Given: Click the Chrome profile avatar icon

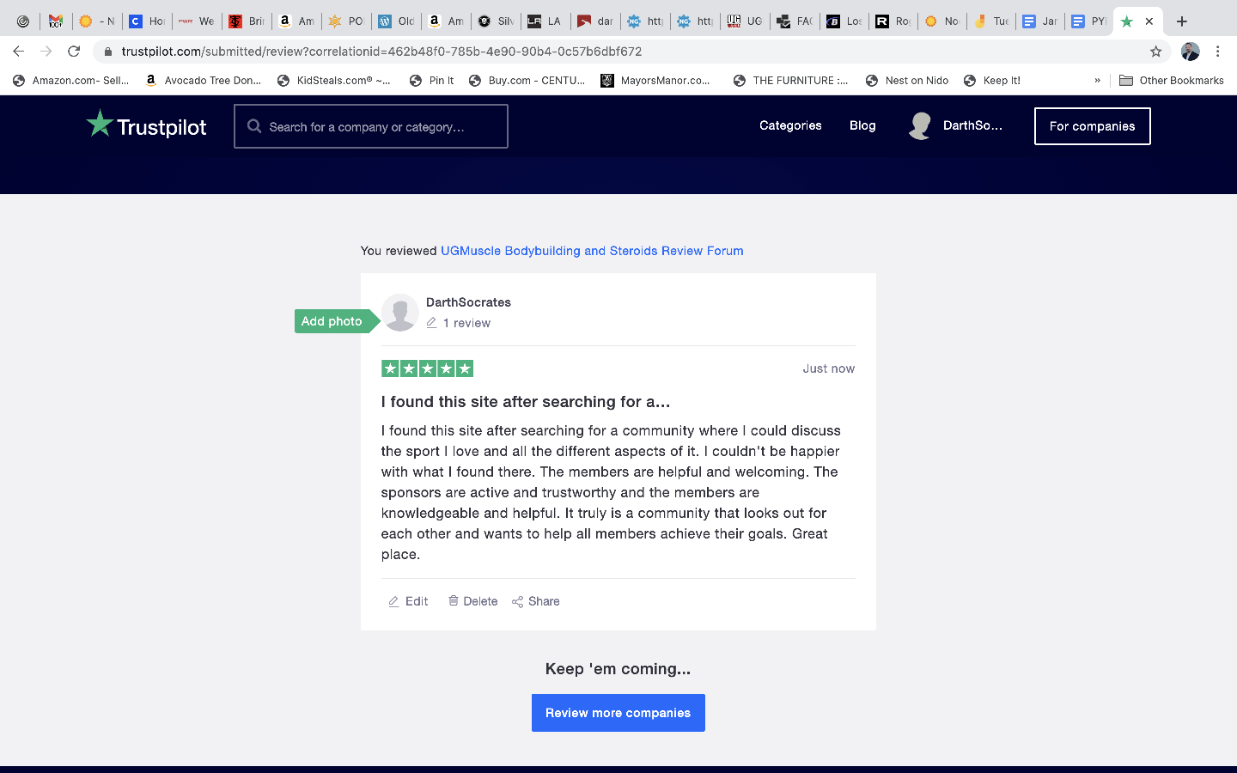Looking at the screenshot, I should 1190,52.
